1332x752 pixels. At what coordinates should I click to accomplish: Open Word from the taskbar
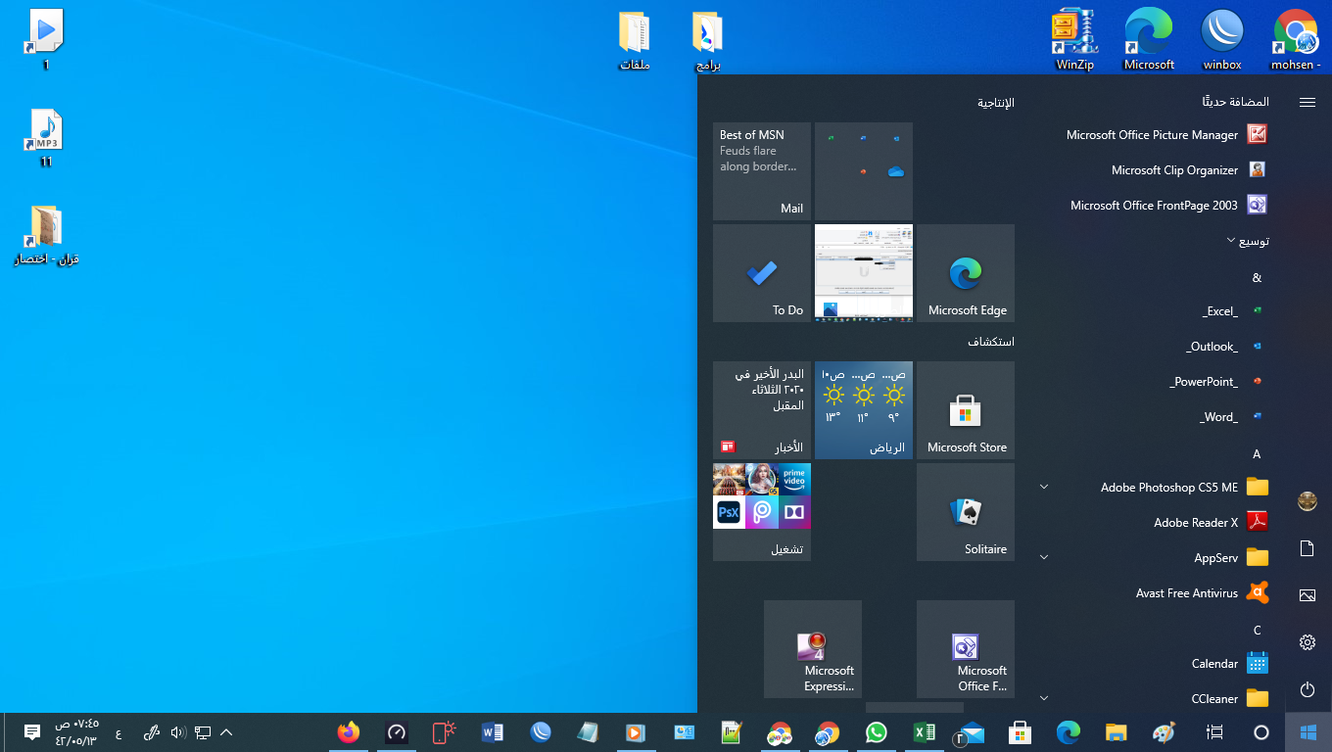click(492, 732)
